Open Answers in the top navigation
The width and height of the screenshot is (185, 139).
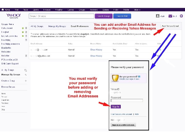(94, 10)
